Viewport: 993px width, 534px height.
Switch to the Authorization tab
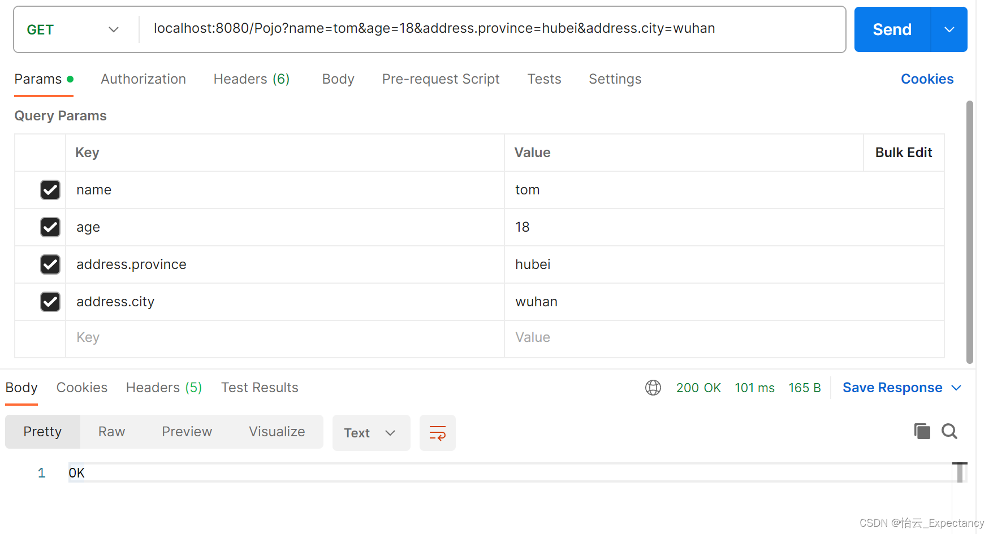pyautogui.click(x=143, y=79)
